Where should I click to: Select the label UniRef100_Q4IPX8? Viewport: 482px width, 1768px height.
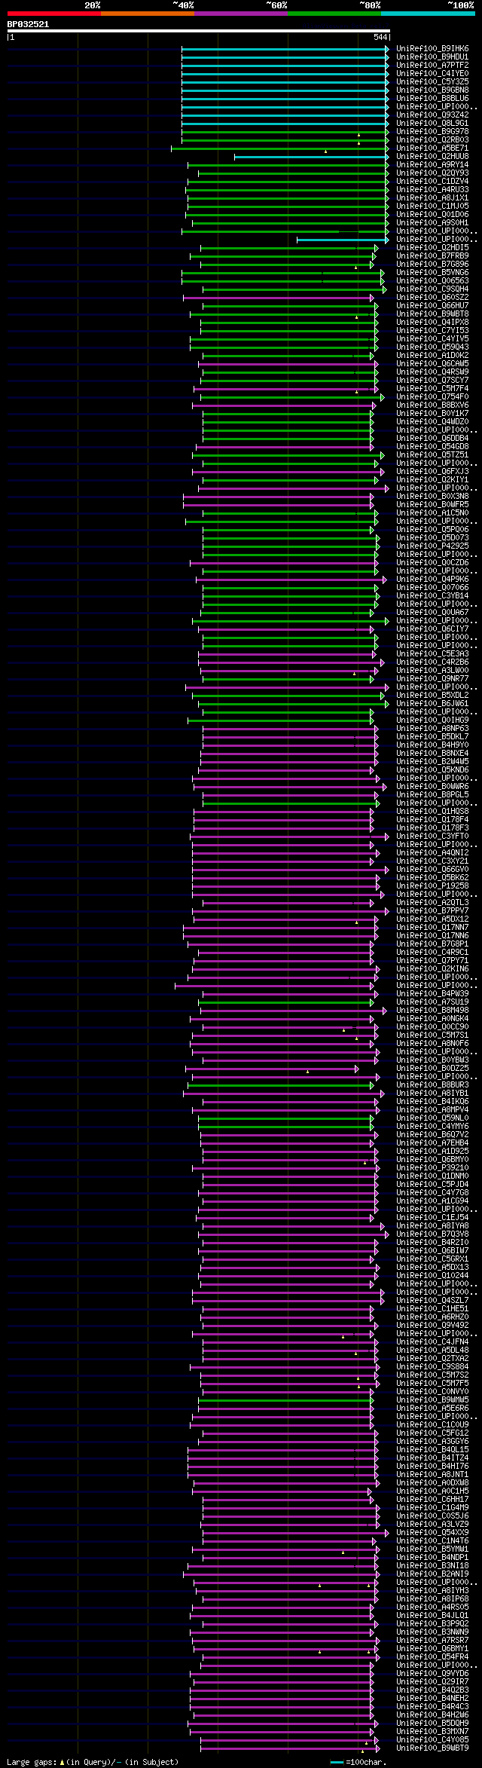point(432,322)
